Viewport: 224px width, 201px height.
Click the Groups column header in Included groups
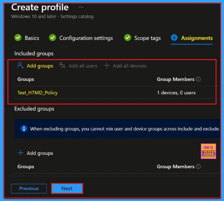pos(26,79)
